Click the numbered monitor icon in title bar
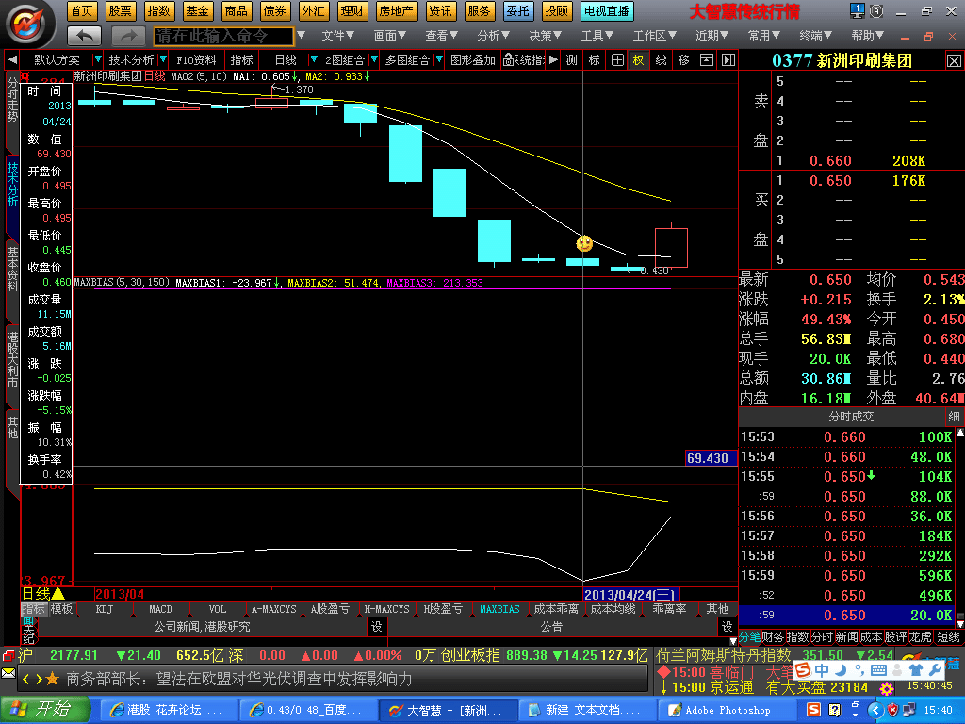This screenshot has width=965, height=724. point(858,10)
